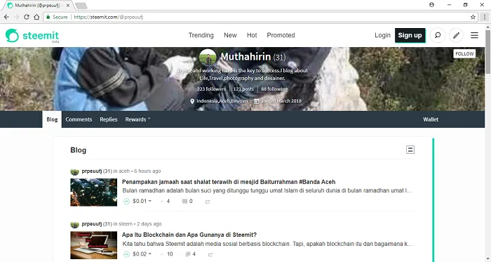Viewport: 491px width, 262px height.
Task: Open comments on Banda Aceh terawih post
Action: [187, 201]
